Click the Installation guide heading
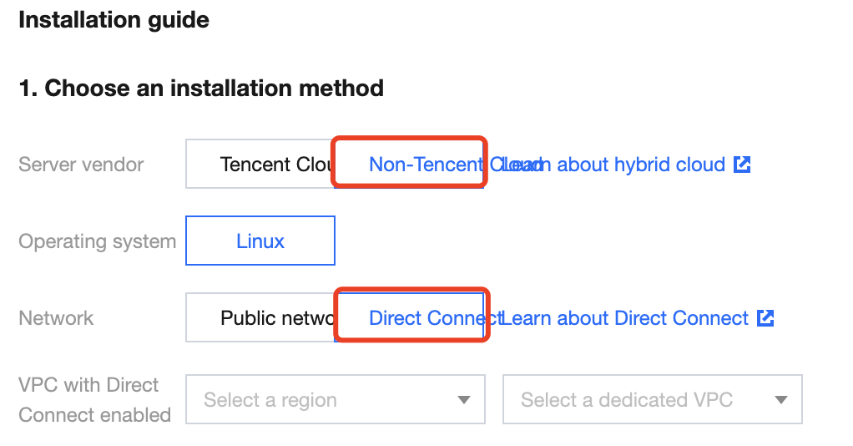This screenshot has height=446, width=853. [x=114, y=20]
